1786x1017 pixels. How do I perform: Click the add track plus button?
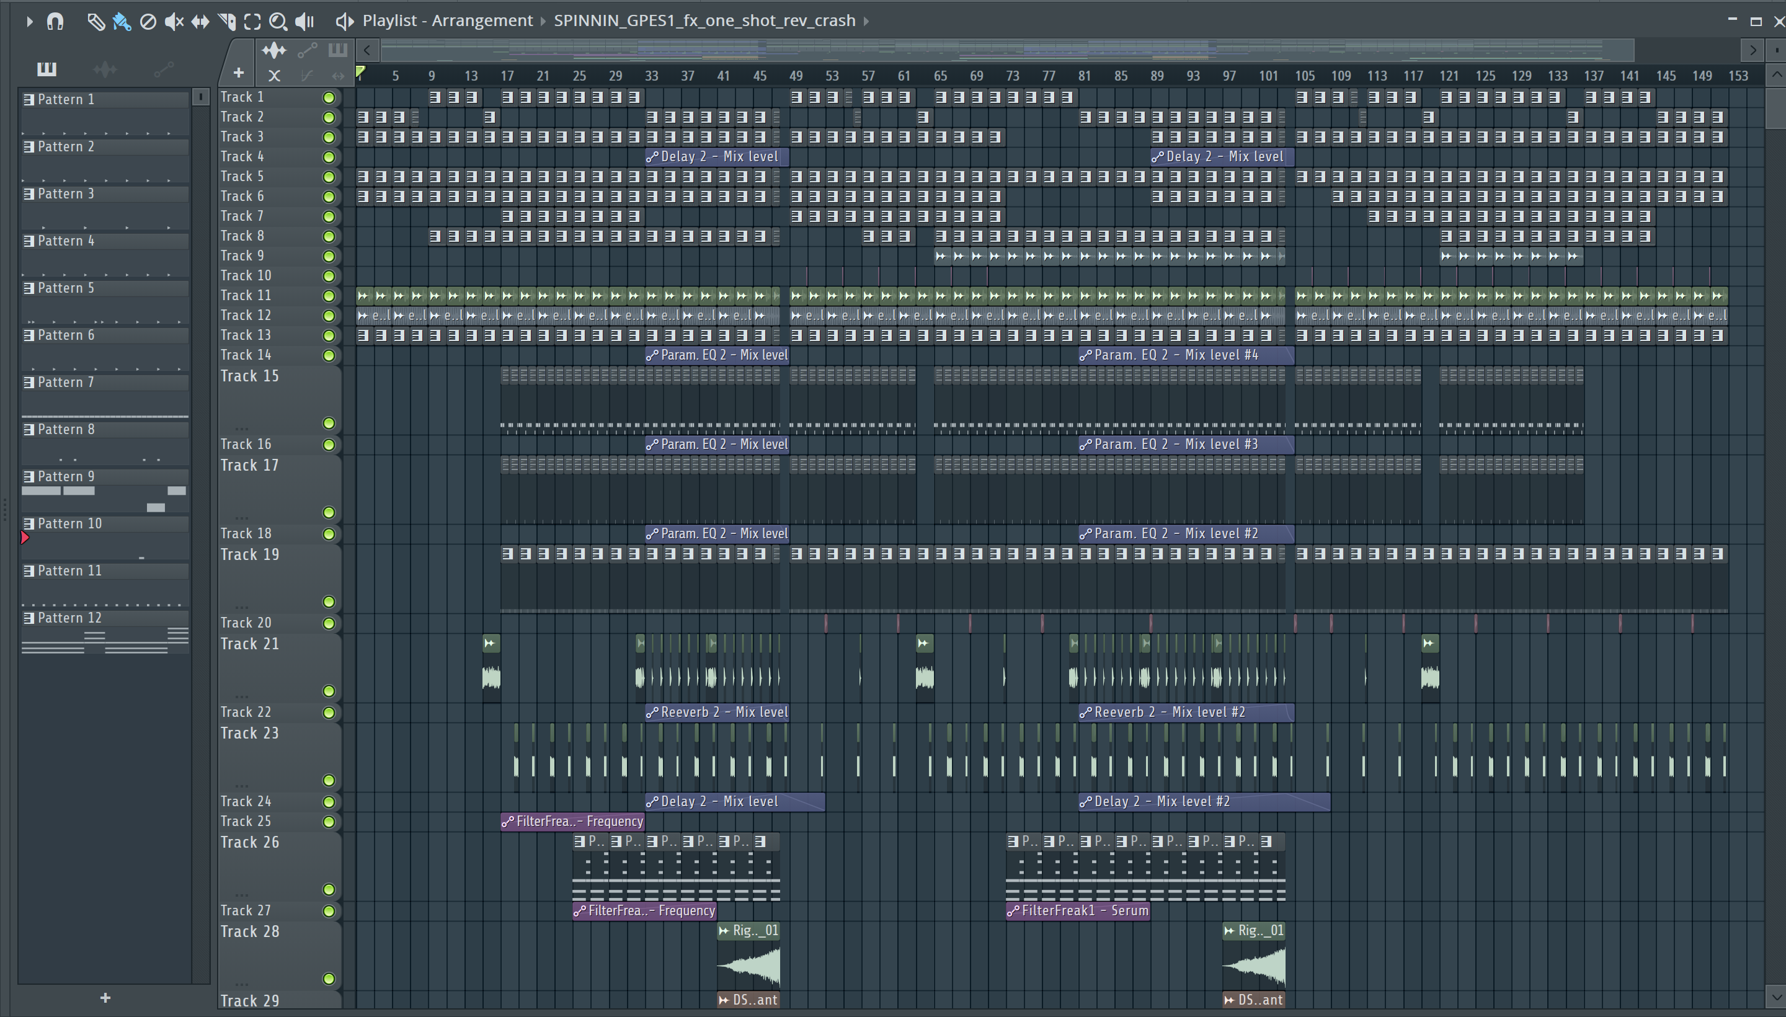click(238, 73)
